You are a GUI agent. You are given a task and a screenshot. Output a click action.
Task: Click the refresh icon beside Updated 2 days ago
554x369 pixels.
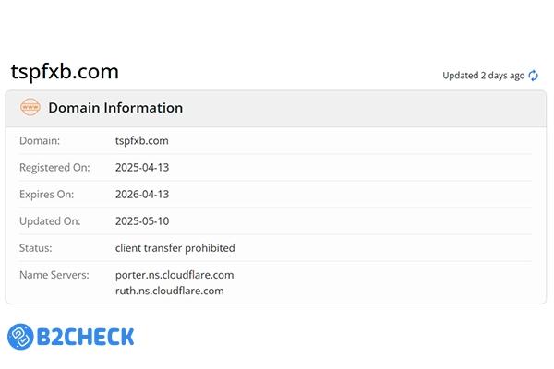533,76
